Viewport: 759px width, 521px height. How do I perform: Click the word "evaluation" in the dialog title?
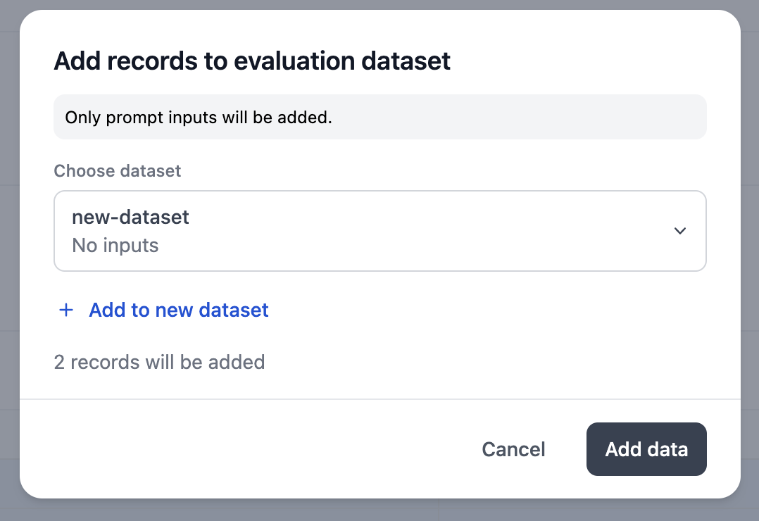(294, 61)
